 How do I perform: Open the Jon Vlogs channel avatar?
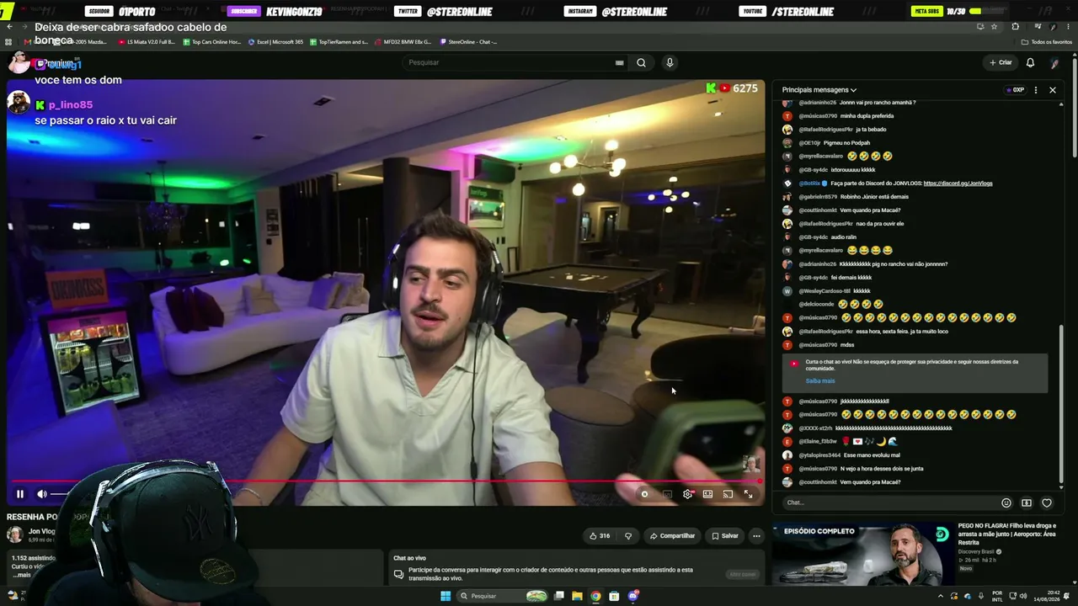click(x=15, y=534)
